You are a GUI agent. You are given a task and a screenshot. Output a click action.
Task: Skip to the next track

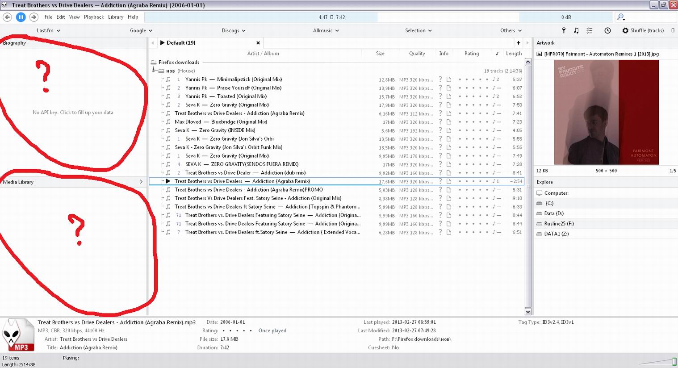(x=34, y=17)
